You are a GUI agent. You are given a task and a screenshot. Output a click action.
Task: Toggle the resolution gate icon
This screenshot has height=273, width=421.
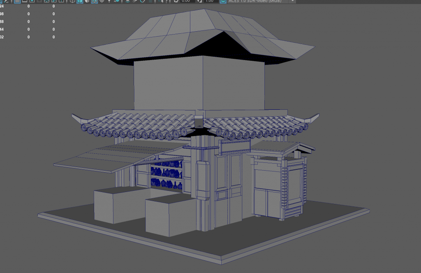[x=32, y=1]
